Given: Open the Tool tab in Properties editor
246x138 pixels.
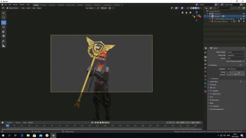Looking at the screenshot, I should coord(205,53).
